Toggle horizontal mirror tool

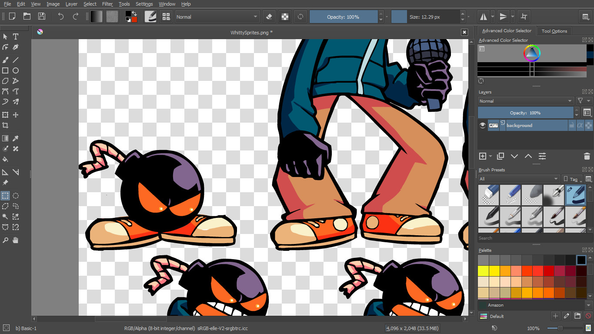click(x=484, y=17)
